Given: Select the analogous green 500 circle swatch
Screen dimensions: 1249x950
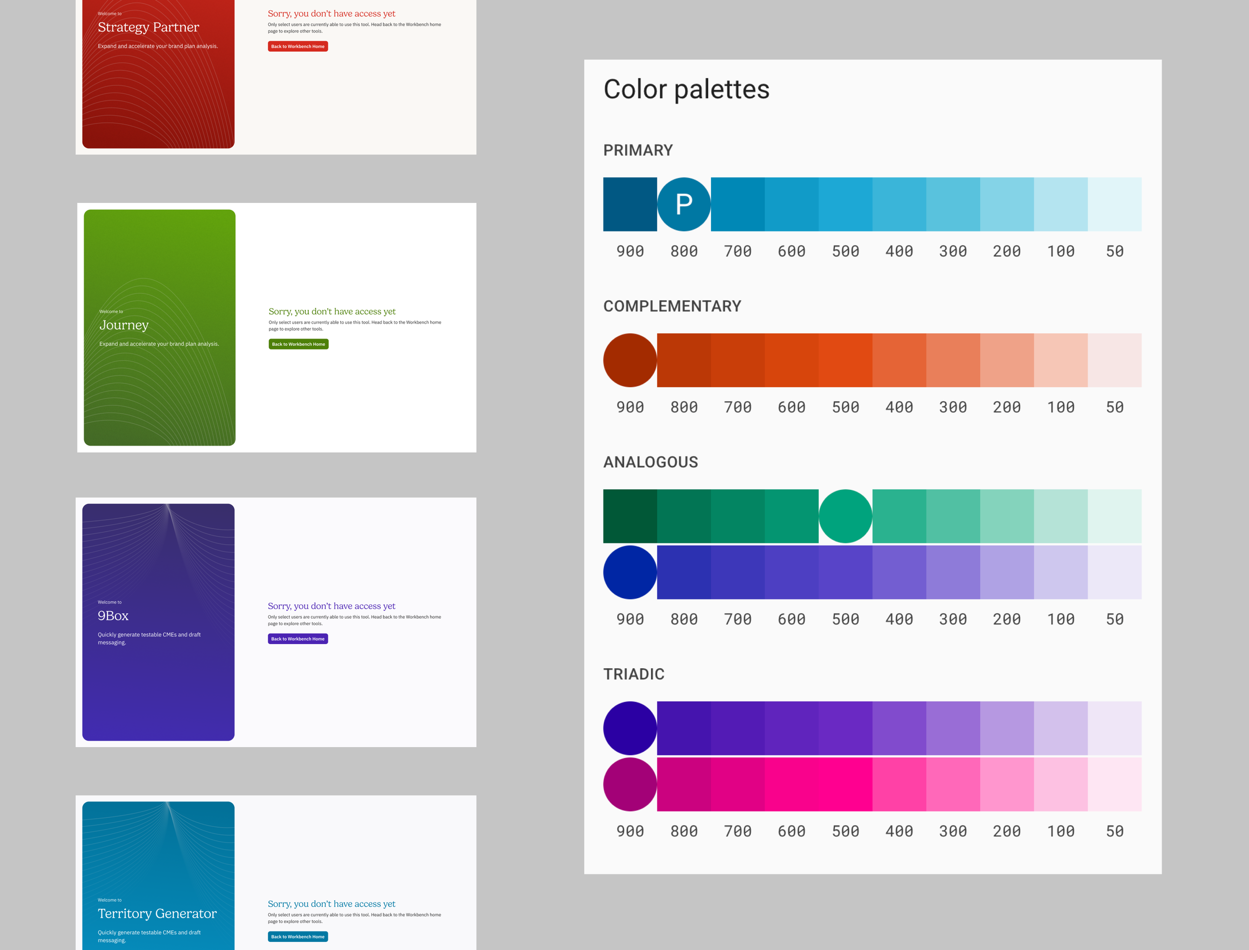Looking at the screenshot, I should click(845, 516).
